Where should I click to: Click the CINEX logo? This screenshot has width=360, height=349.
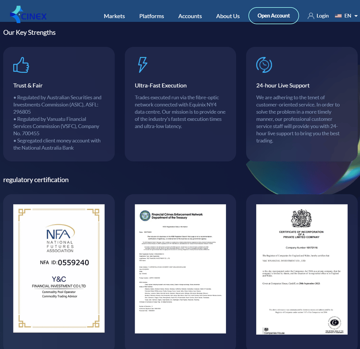pos(28,14)
